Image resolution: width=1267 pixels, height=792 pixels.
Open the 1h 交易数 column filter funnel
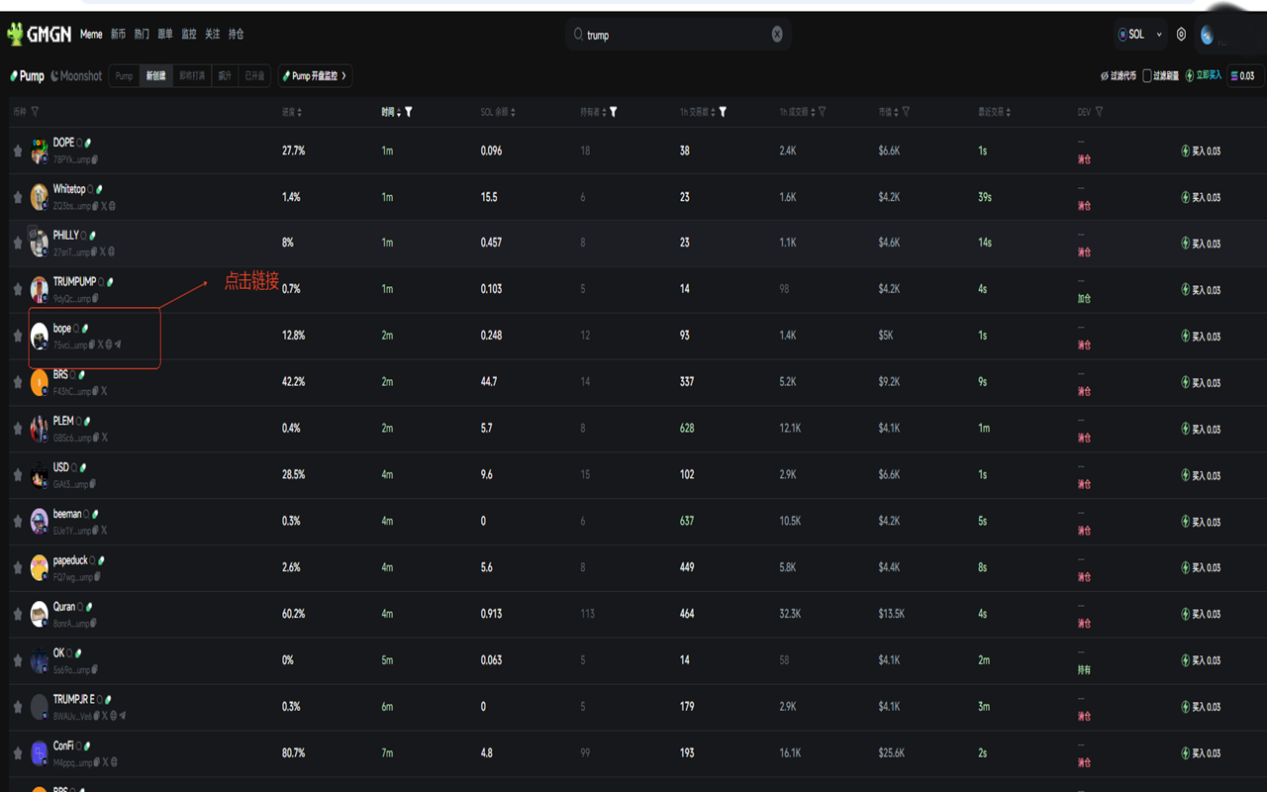pos(723,112)
